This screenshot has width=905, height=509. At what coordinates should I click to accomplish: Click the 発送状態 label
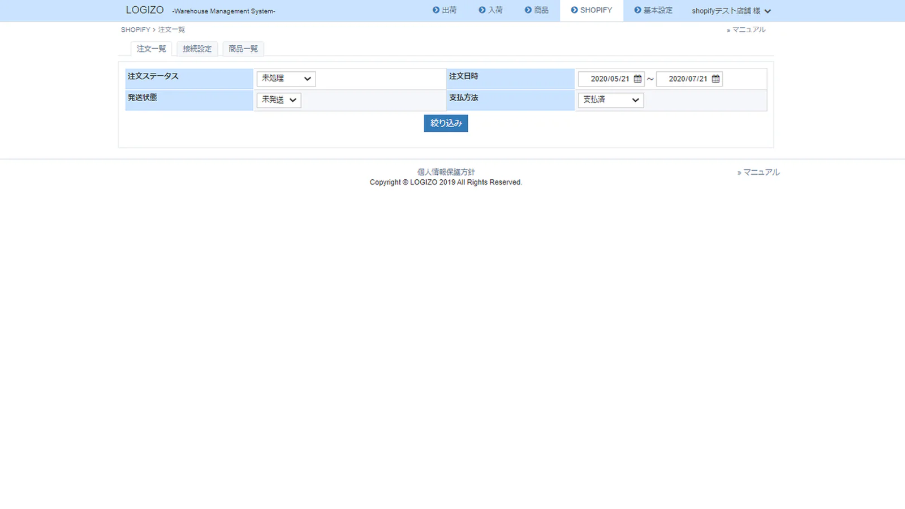tap(143, 97)
